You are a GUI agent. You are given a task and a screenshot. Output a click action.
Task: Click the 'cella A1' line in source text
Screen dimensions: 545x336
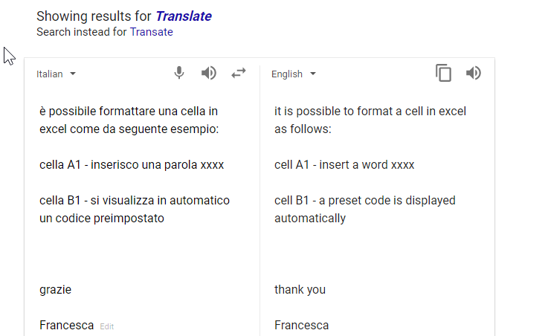(x=132, y=164)
